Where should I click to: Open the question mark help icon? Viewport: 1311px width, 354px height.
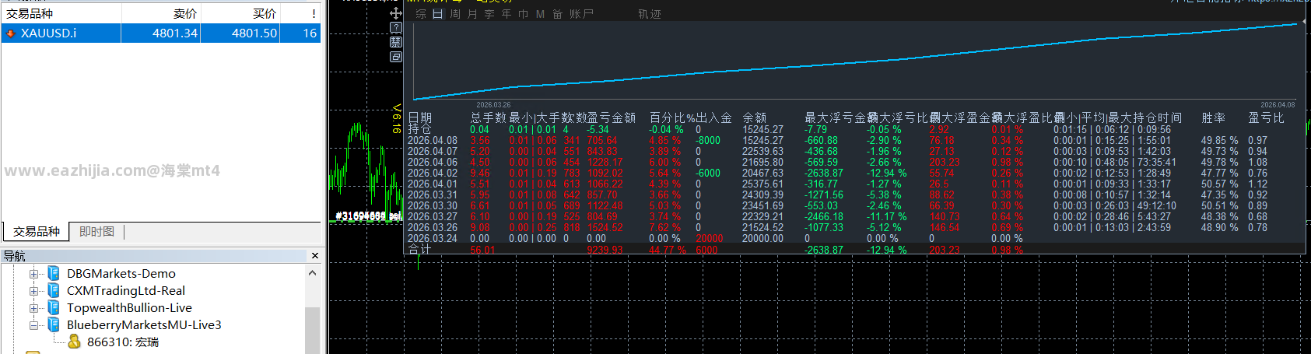point(396,28)
